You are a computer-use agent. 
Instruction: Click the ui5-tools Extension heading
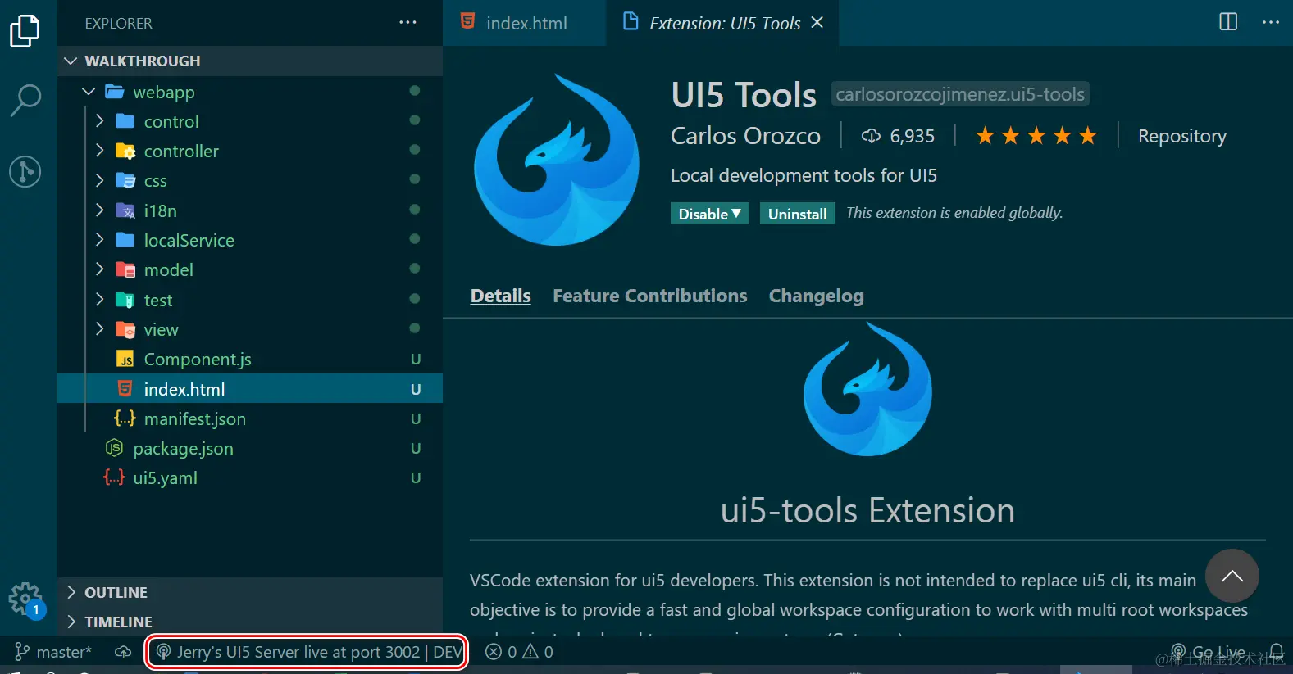[867, 510]
